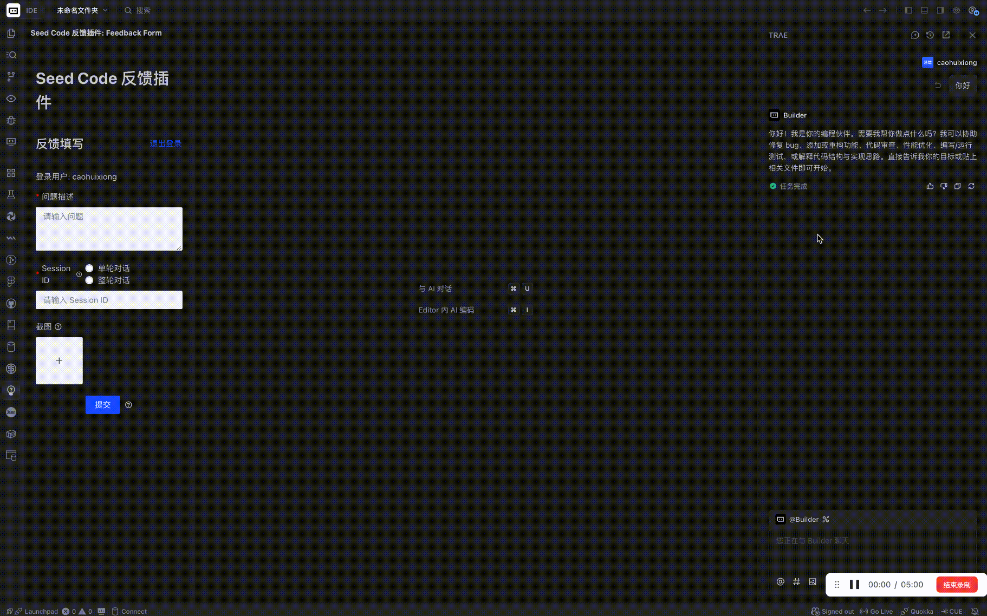Start a new chat in the TRAE panel
Screen dimensions: 987x616
pos(915,35)
